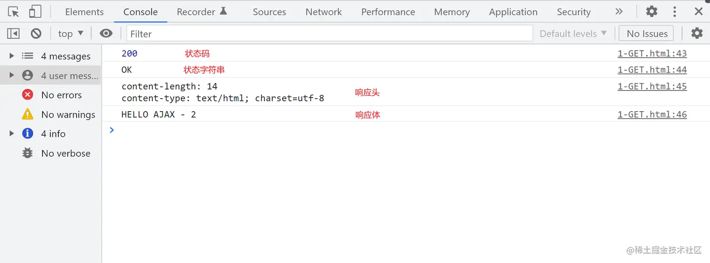Viewport: 710px width, 263px height.
Task: Create live expression with the eye icon
Action: coord(106,33)
